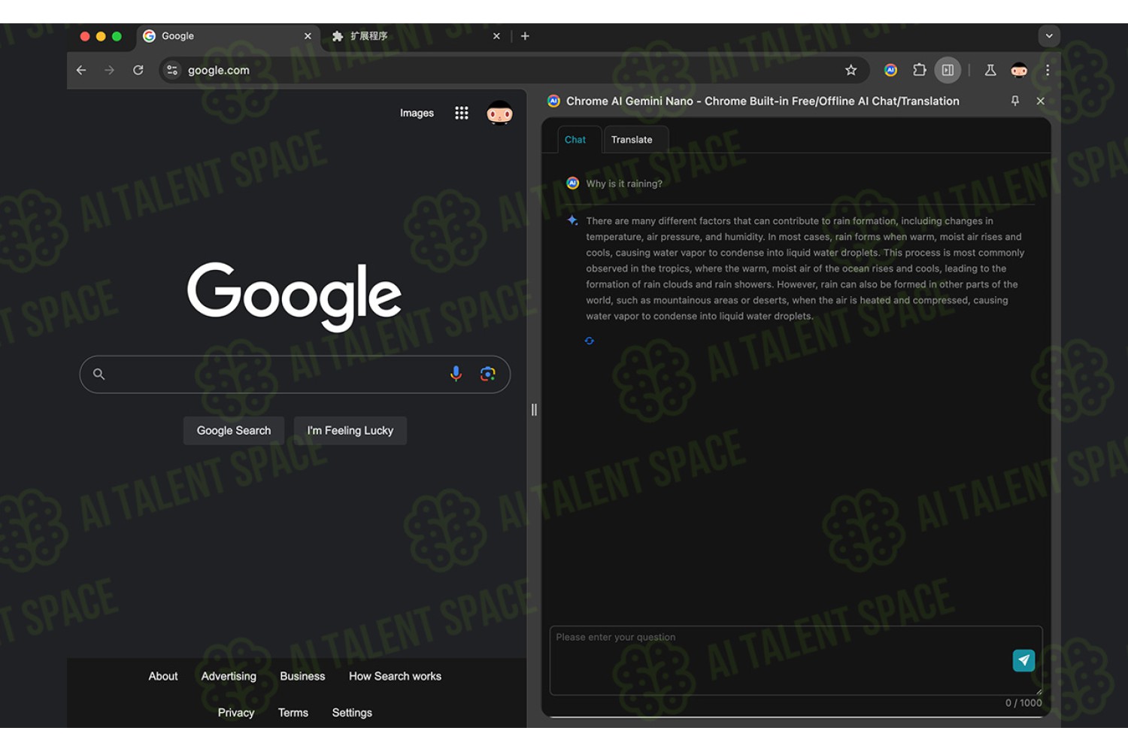The image size is (1128, 752).
Task: Close the Google tab
Action: pyautogui.click(x=308, y=36)
